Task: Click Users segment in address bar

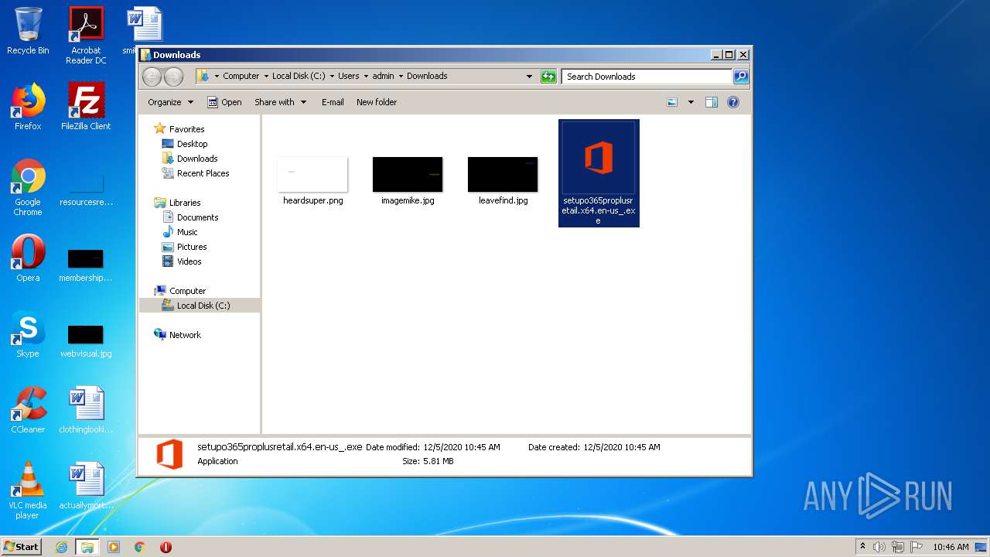Action: click(349, 76)
